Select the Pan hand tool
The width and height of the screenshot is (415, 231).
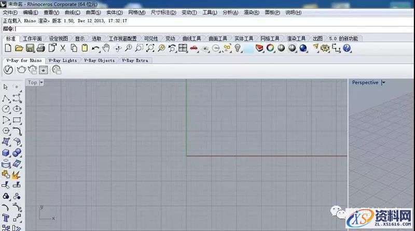(106, 48)
